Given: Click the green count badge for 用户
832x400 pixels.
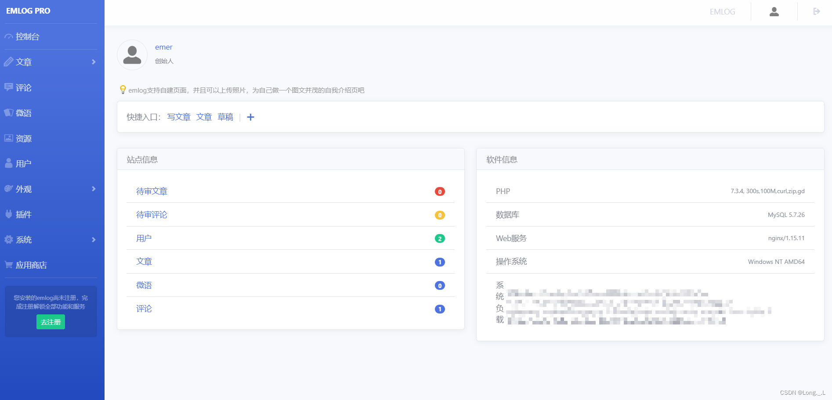Looking at the screenshot, I should pos(440,238).
